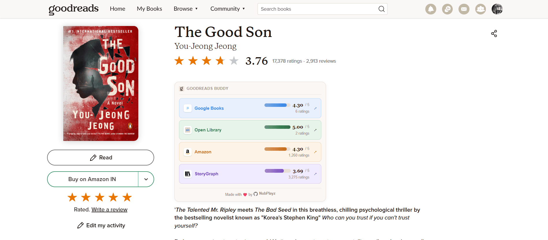Viewport: 548px width, 240px height.
Task: Open notifications via the bell icon
Action: coord(430,9)
